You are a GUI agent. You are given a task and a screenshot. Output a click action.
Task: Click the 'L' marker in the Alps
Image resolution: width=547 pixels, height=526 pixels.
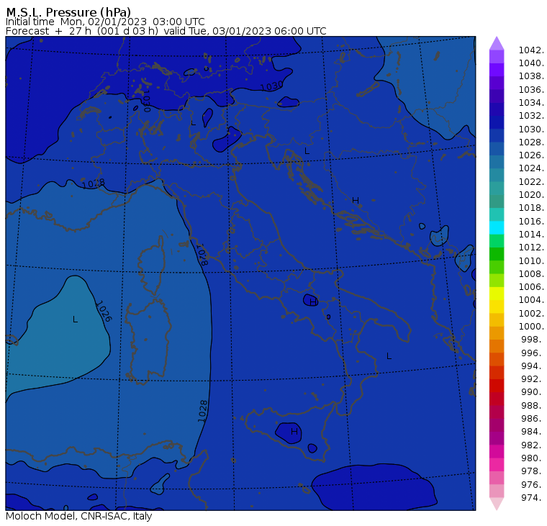click(194, 123)
